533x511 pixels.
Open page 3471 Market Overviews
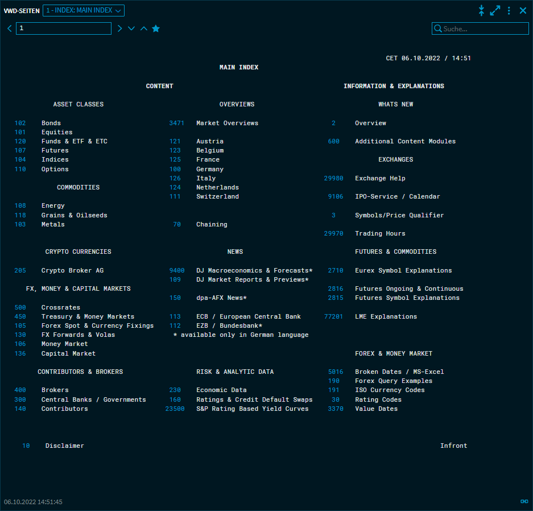coord(176,123)
